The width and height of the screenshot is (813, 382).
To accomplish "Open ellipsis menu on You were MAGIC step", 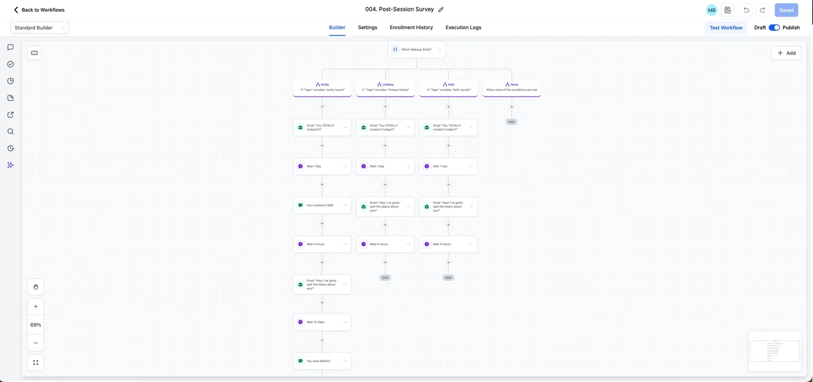I will (345, 361).
